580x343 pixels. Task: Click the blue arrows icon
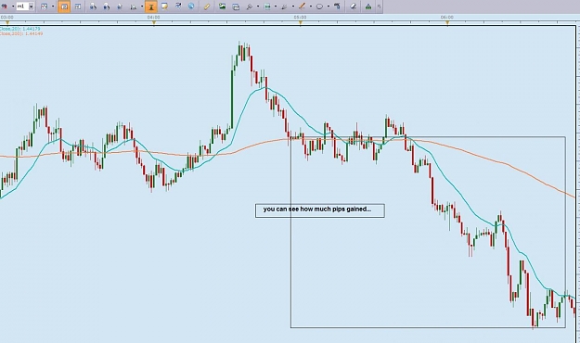click(178, 6)
